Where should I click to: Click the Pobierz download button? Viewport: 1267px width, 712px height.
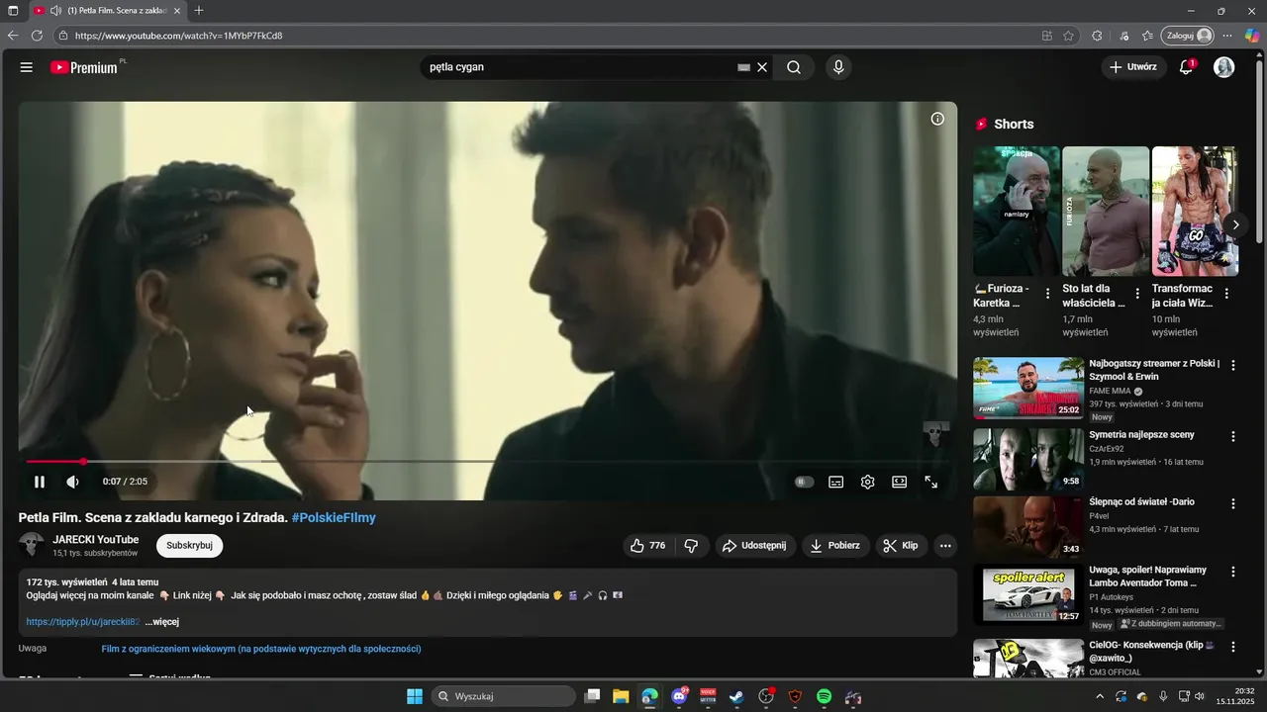[x=835, y=546]
